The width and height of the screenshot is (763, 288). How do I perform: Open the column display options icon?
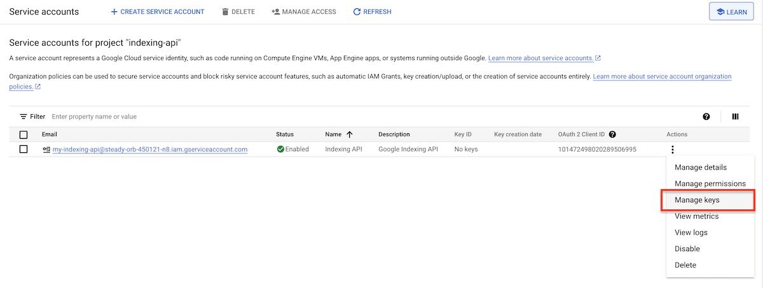point(735,117)
